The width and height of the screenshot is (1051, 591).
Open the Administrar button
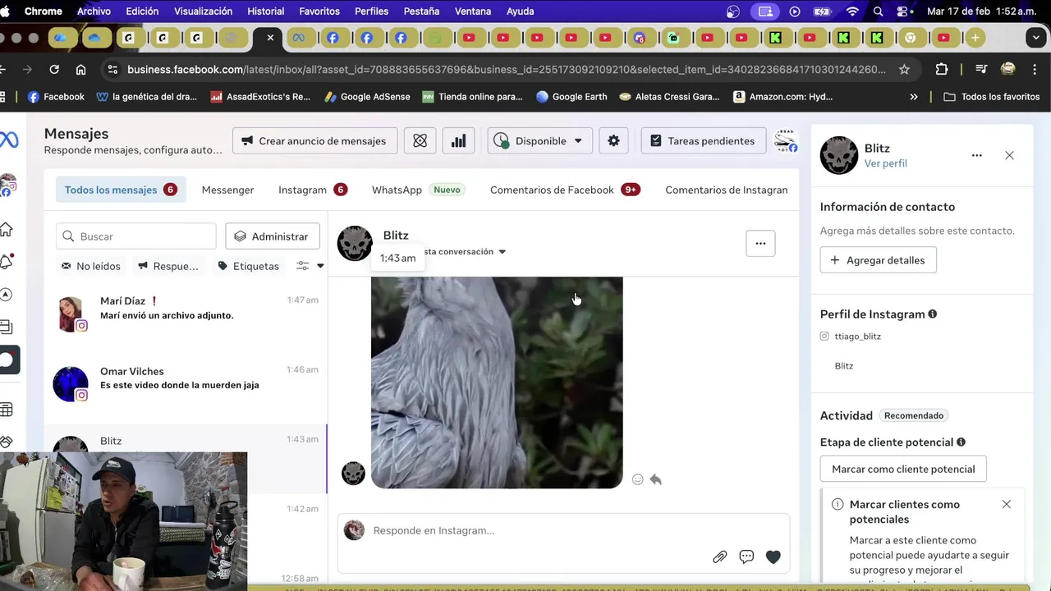coord(273,236)
